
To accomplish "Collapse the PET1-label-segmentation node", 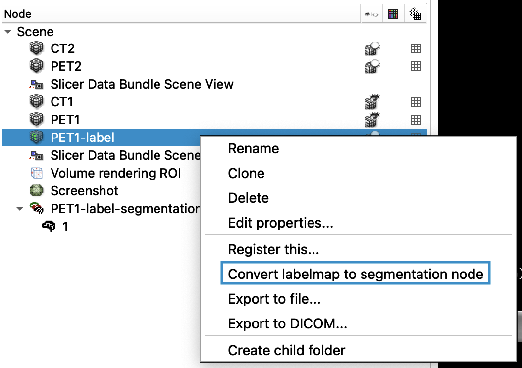I will click(20, 209).
